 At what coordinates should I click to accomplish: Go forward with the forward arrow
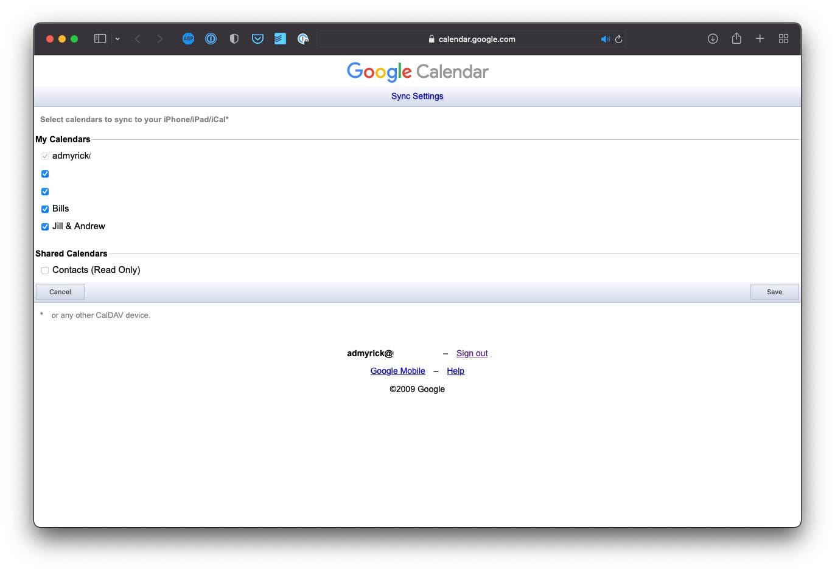point(160,39)
